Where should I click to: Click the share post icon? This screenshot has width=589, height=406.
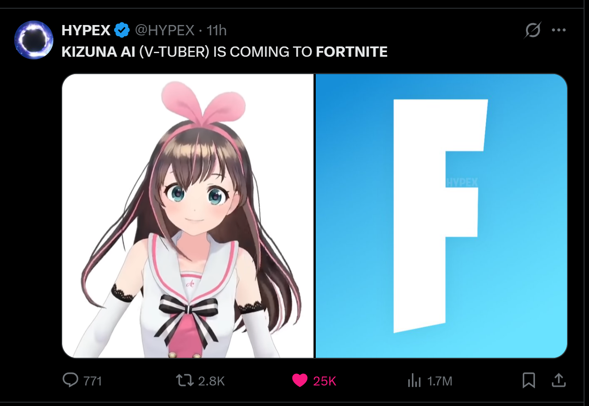[x=559, y=381]
